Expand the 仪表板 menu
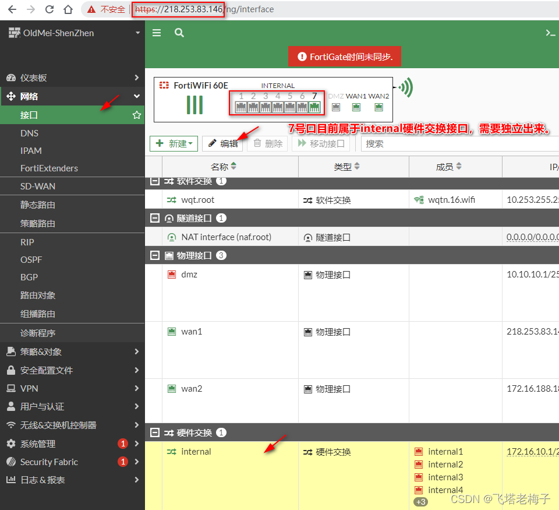Viewport: 559px width, 510px height. tap(72, 78)
